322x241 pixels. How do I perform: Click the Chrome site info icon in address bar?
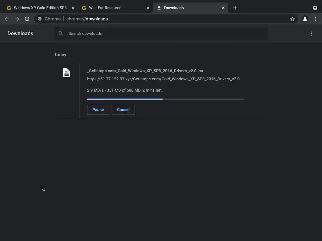(x=40, y=19)
